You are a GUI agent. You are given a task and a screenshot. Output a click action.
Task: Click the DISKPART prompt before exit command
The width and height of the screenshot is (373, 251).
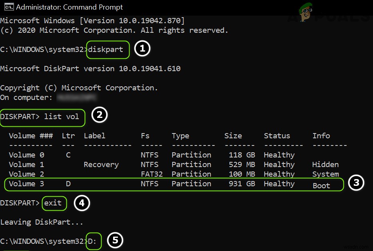19,203
